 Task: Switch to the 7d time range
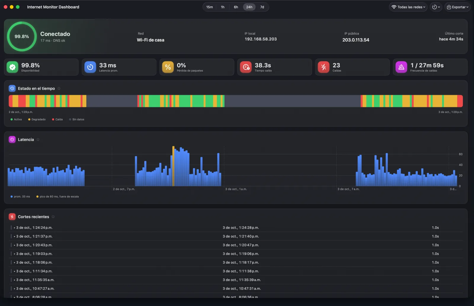tap(262, 7)
